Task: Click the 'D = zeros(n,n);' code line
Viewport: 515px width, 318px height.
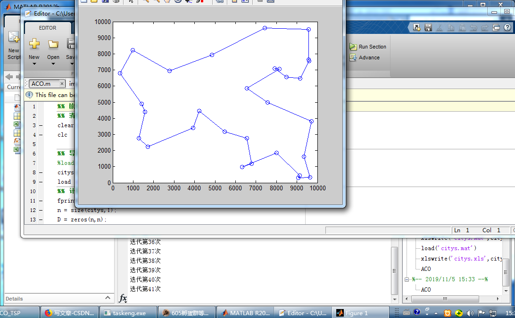Action: pyautogui.click(x=82, y=220)
